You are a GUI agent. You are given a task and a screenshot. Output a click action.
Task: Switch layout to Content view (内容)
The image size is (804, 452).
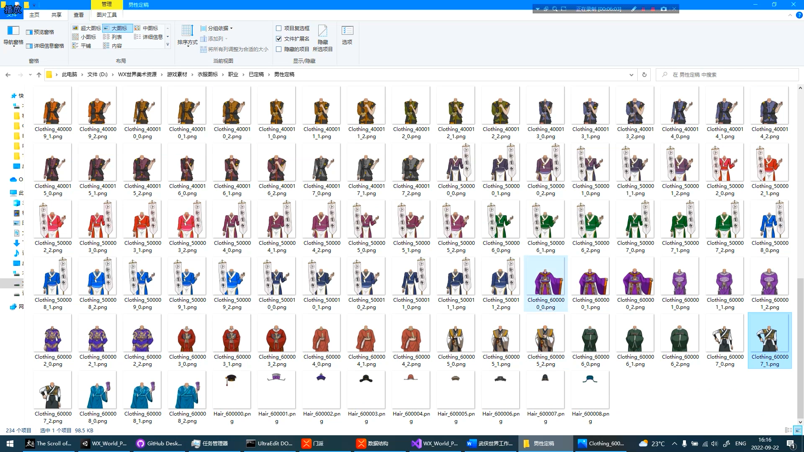click(113, 46)
